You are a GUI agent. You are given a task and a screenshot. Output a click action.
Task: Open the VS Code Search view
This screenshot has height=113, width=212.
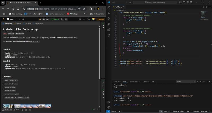(x=109, y=13)
